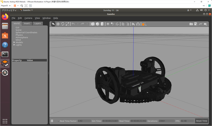Insert a cylinder shape
The width and height of the screenshot is (212, 126).
click(102, 24)
